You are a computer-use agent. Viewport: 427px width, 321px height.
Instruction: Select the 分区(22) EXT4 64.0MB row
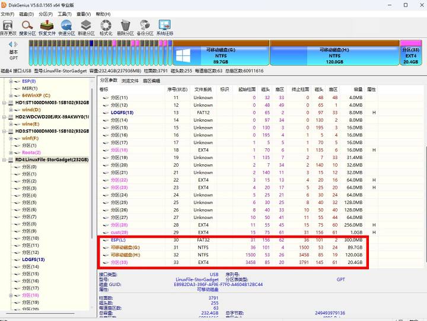coord(238,180)
